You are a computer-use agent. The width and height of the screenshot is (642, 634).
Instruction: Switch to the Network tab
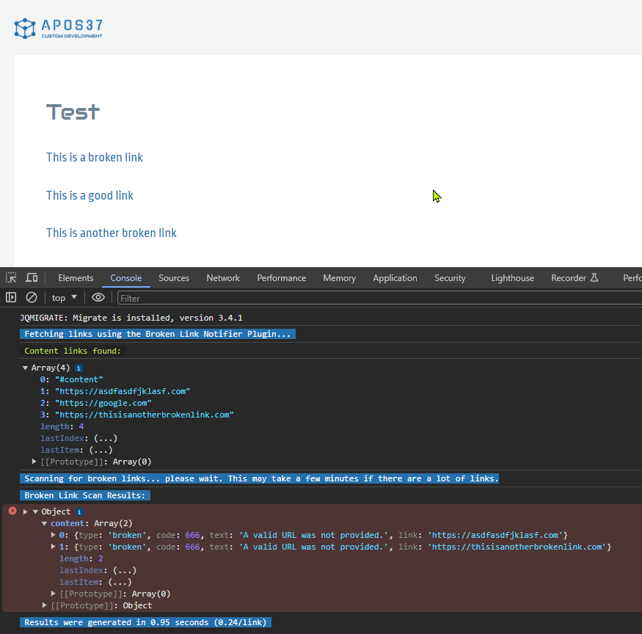tap(222, 277)
